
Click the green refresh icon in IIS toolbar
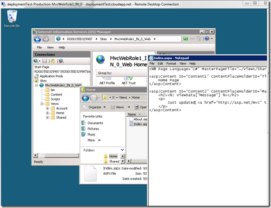click(186, 39)
